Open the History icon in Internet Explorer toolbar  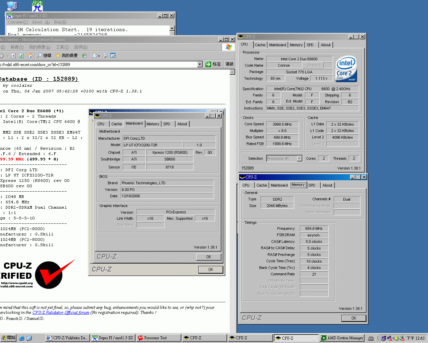[84, 56]
